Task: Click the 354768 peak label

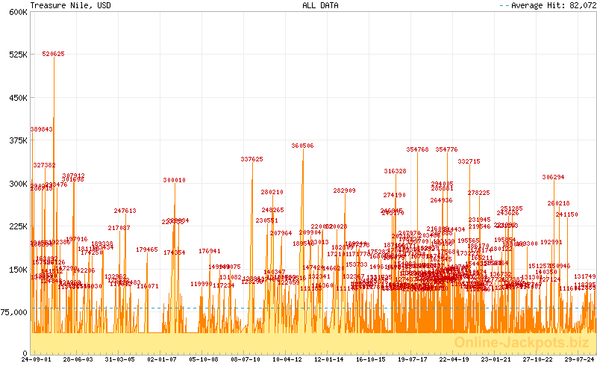Action: pyautogui.click(x=417, y=149)
